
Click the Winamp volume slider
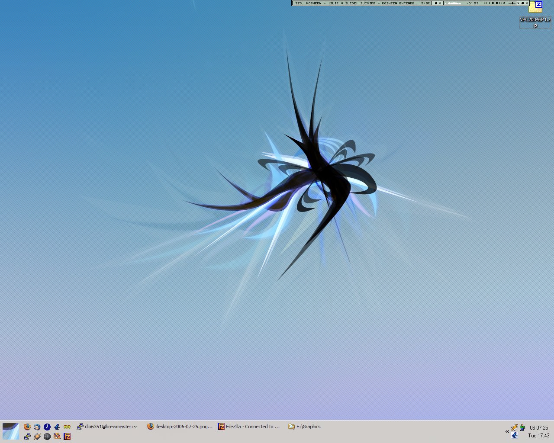pyautogui.click(x=512, y=3)
